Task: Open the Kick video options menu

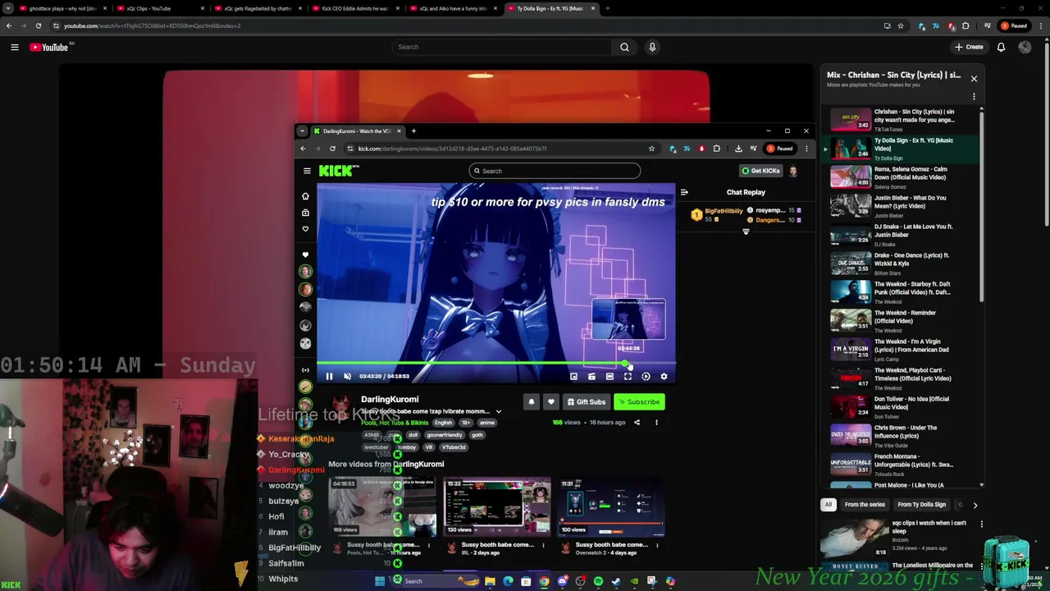Action: 656,422
